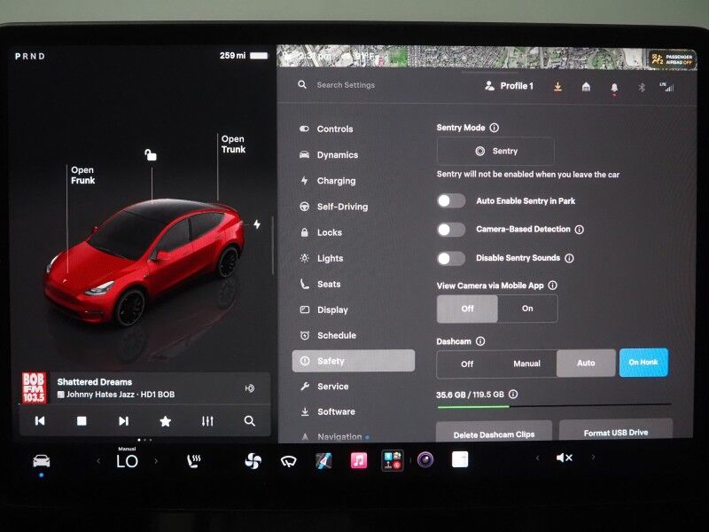
Task: Show Dashcam info icon
Action: (x=480, y=341)
